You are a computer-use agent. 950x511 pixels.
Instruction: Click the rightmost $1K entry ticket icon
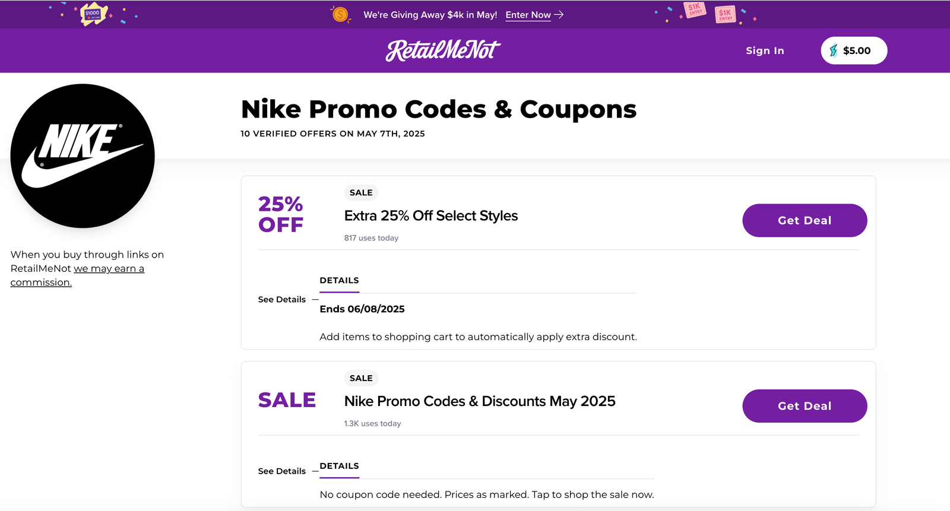[726, 14]
